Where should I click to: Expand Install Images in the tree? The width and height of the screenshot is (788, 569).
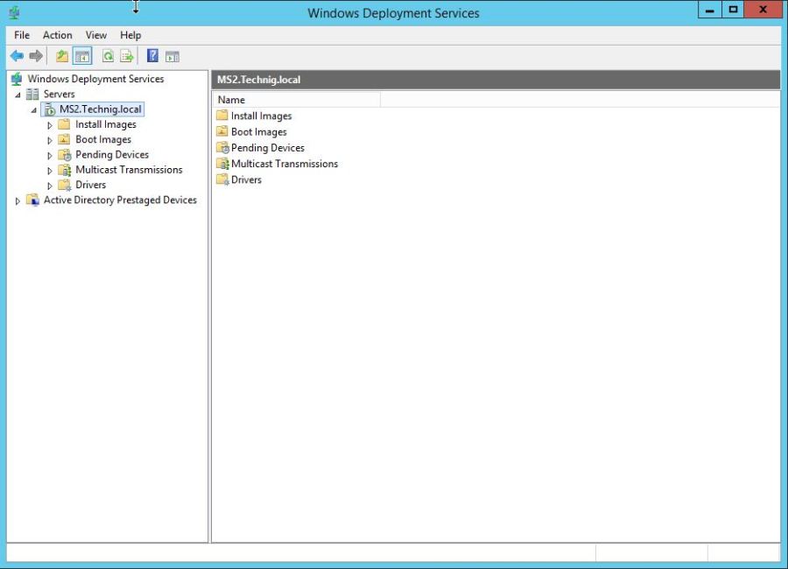[50, 125]
